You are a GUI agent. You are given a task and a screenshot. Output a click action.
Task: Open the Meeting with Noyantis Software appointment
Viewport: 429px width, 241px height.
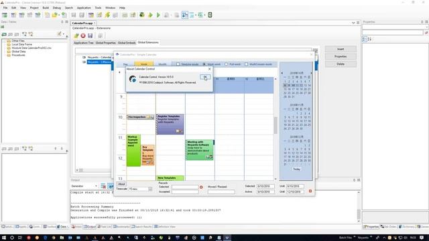point(200,150)
